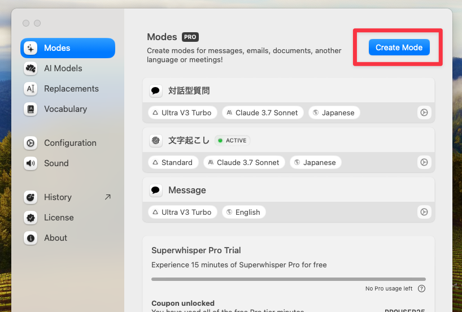Click the History clock icon
This screenshot has height=312, width=462.
[30, 197]
